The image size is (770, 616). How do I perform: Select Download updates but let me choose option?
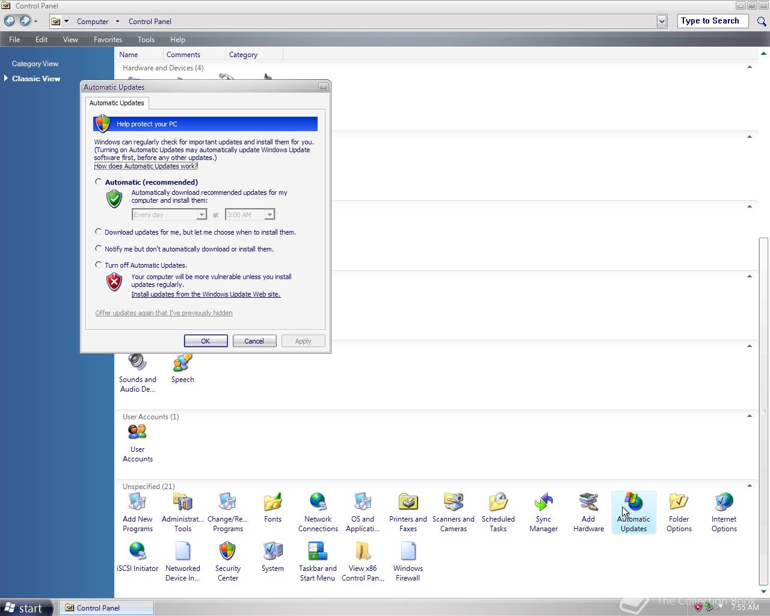(98, 232)
